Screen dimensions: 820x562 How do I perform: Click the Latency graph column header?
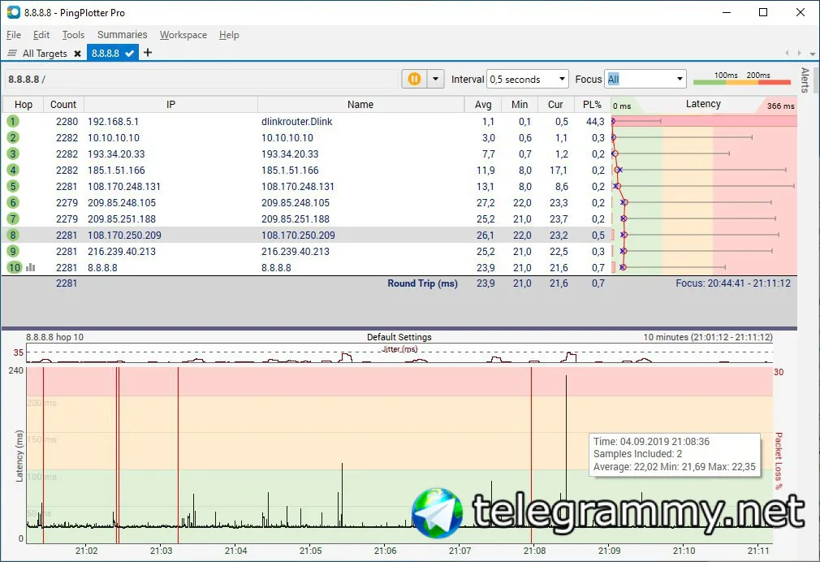point(703,104)
